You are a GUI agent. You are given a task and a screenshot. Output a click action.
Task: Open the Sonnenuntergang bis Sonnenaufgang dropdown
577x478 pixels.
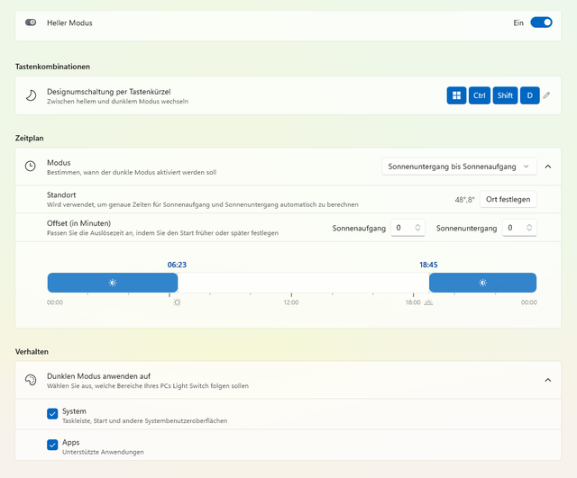click(459, 167)
